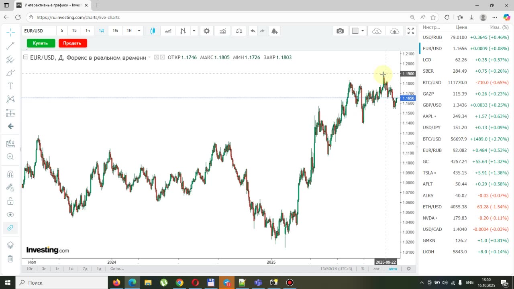Select the zoom-in magnifier tool
514x289 pixels.
tap(10, 157)
